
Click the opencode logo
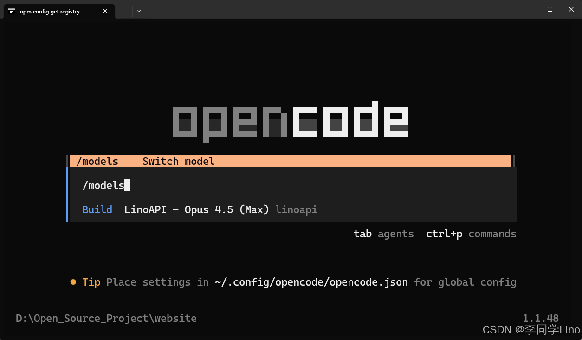(x=291, y=121)
